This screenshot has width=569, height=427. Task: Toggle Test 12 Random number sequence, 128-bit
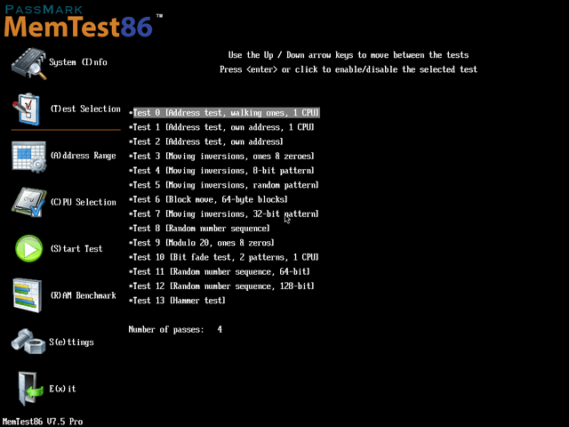pos(221,286)
